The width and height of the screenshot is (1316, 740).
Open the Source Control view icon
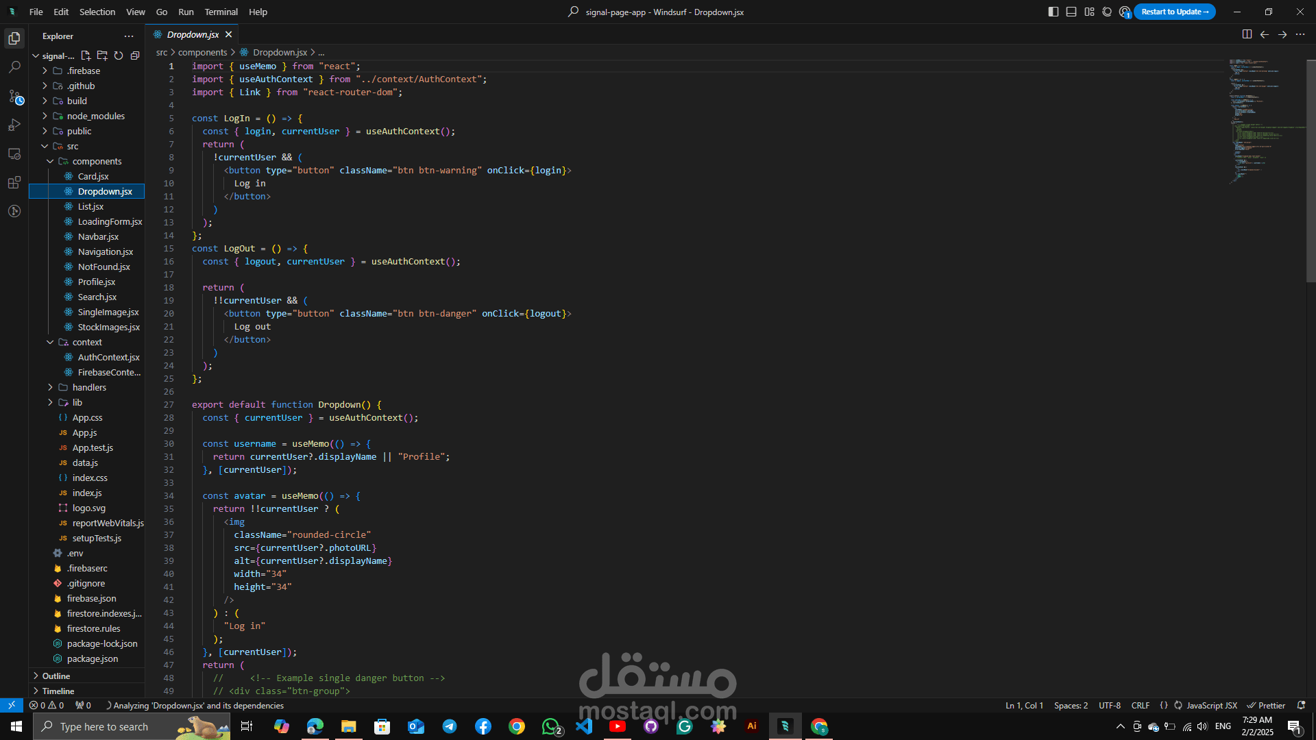click(x=14, y=97)
